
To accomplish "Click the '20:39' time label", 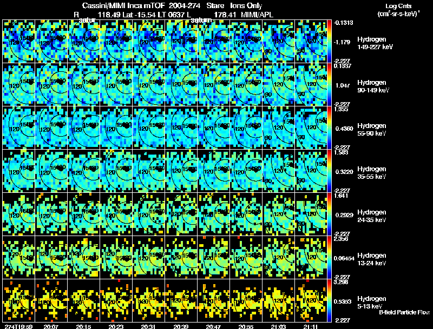I will pos(181,326).
